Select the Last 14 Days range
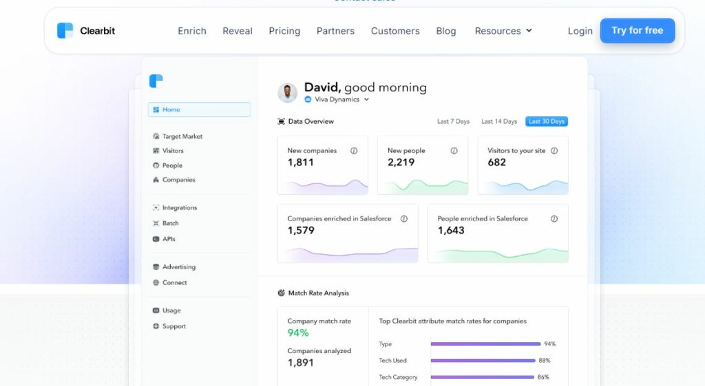Image resolution: width=705 pixels, height=386 pixels. coord(499,122)
